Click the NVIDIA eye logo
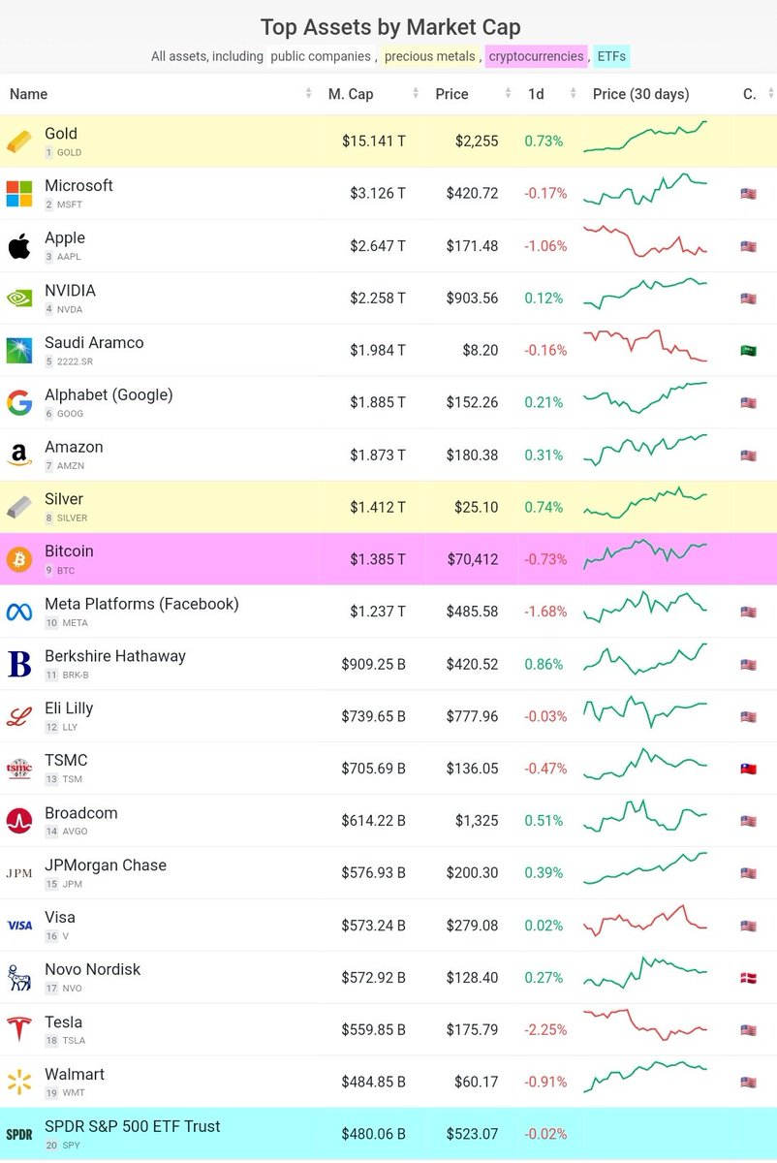Screen dimensions: 777x1163 [x=19, y=298]
